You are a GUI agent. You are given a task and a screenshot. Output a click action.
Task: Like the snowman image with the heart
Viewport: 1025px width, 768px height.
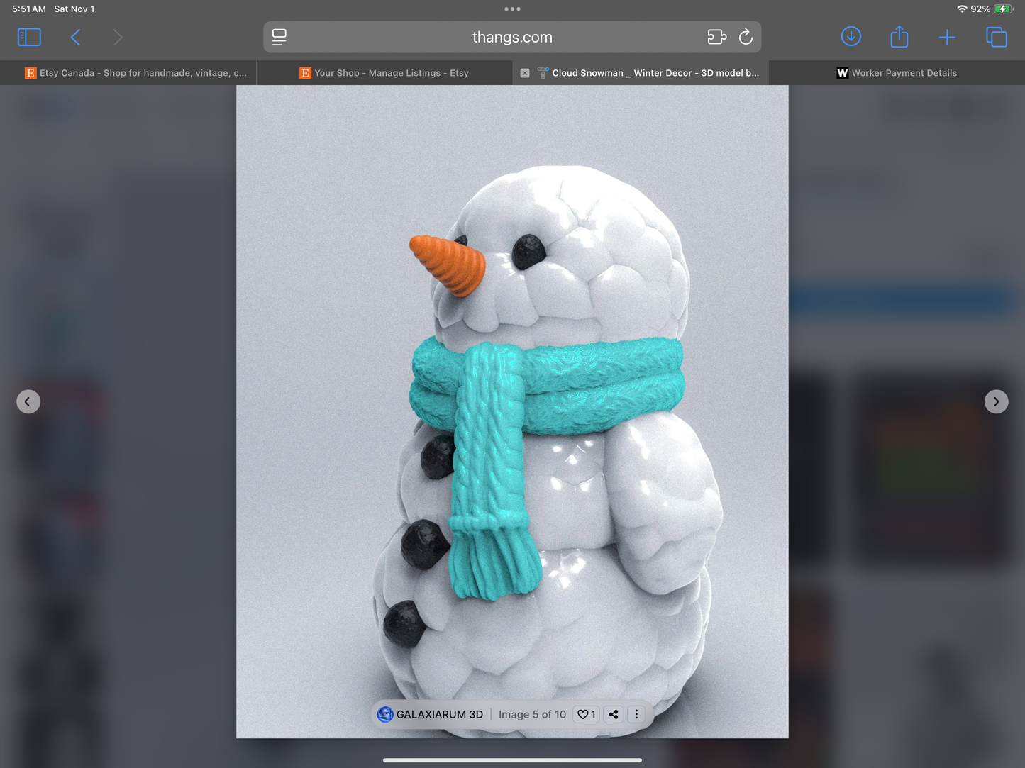[x=585, y=714]
